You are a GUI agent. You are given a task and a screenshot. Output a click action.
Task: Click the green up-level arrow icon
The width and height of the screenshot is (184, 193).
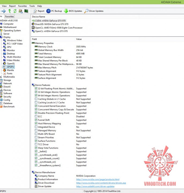[x=10, y=11]
